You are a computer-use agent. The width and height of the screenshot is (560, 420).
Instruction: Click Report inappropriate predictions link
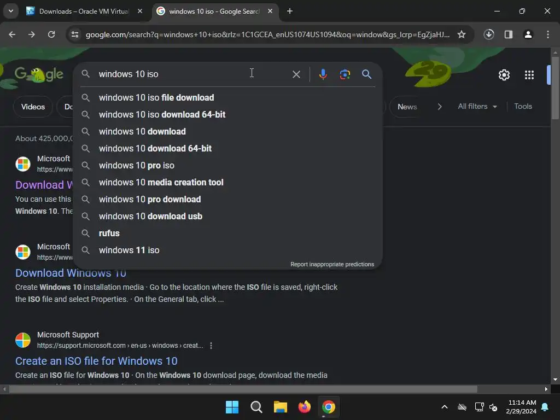pyautogui.click(x=332, y=264)
